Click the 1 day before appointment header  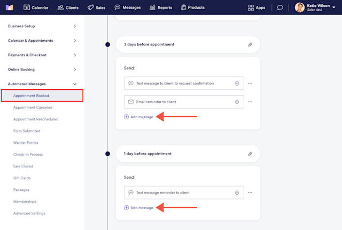[188, 154]
